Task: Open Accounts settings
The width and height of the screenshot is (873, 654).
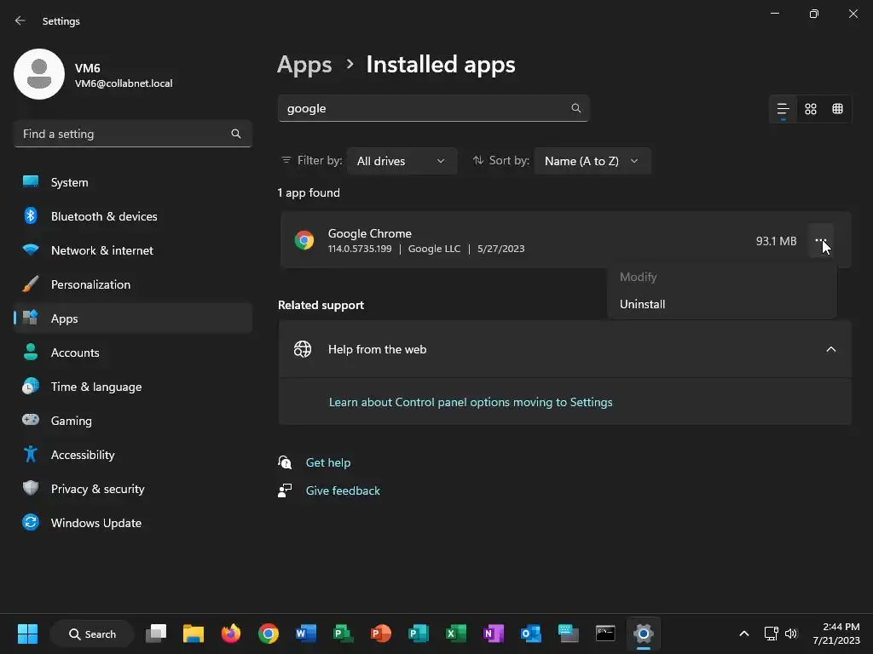Action: [x=132, y=353]
